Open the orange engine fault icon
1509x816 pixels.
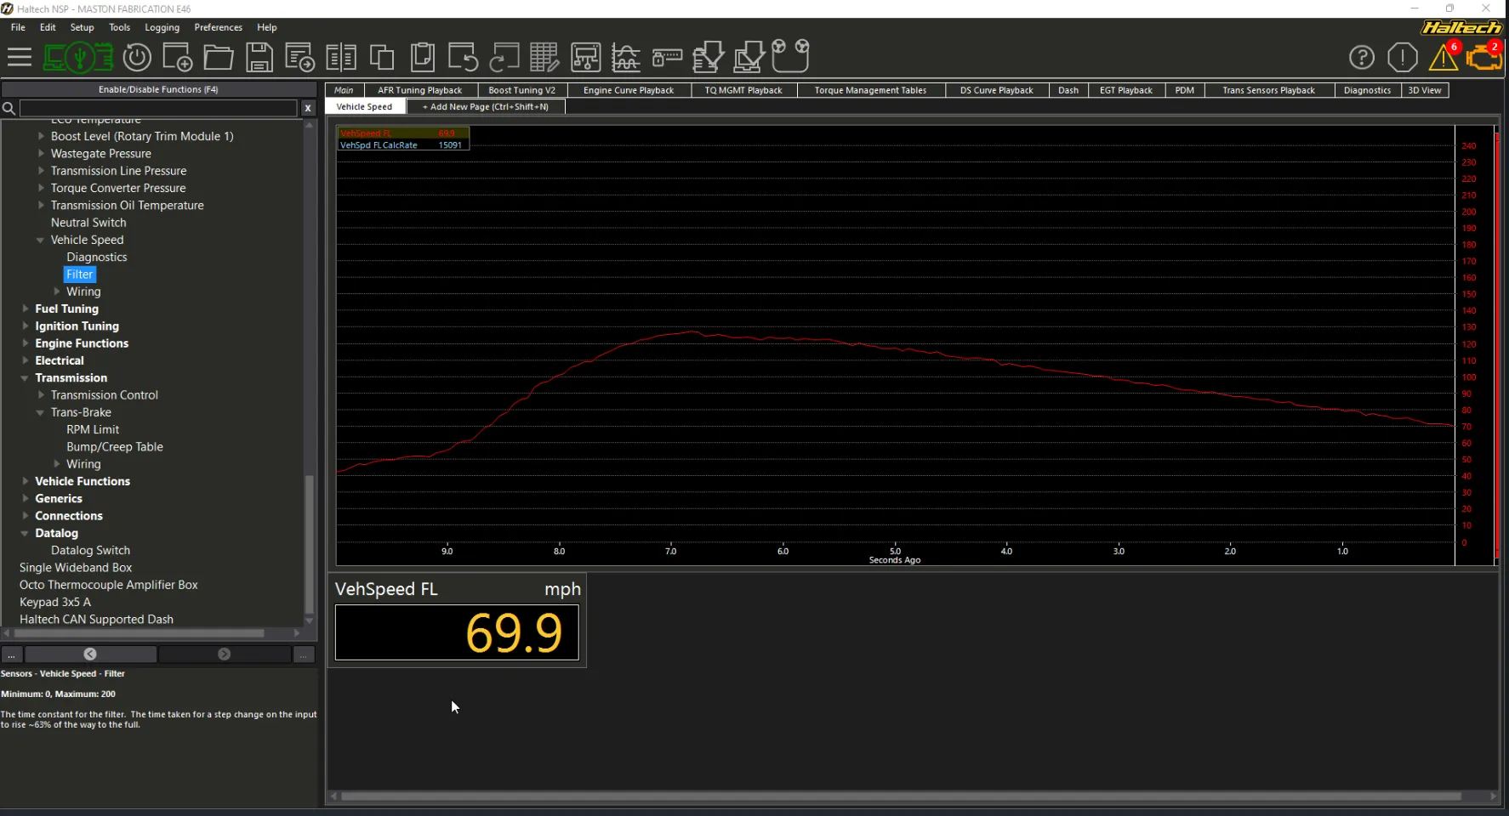point(1485,56)
